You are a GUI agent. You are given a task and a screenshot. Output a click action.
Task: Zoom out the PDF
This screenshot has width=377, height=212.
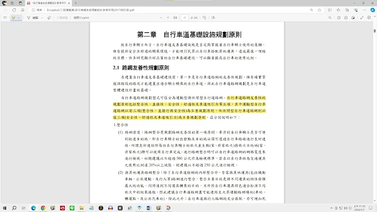pyautogui.click(x=161, y=18)
